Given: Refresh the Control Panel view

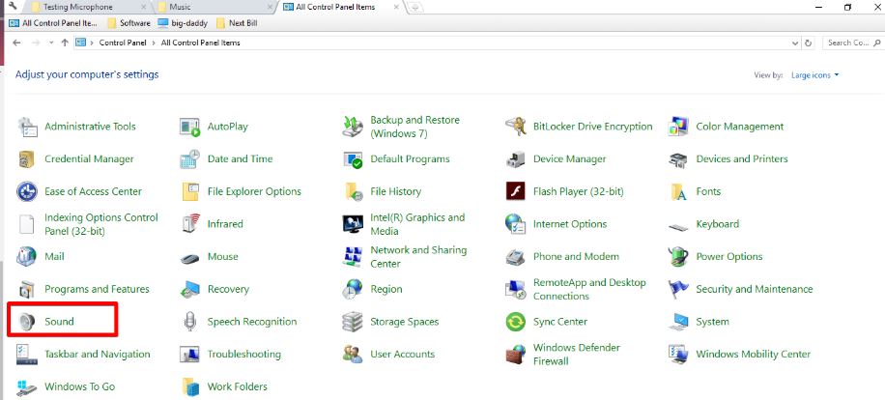Looking at the screenshot, I should (x=809, y=43).
